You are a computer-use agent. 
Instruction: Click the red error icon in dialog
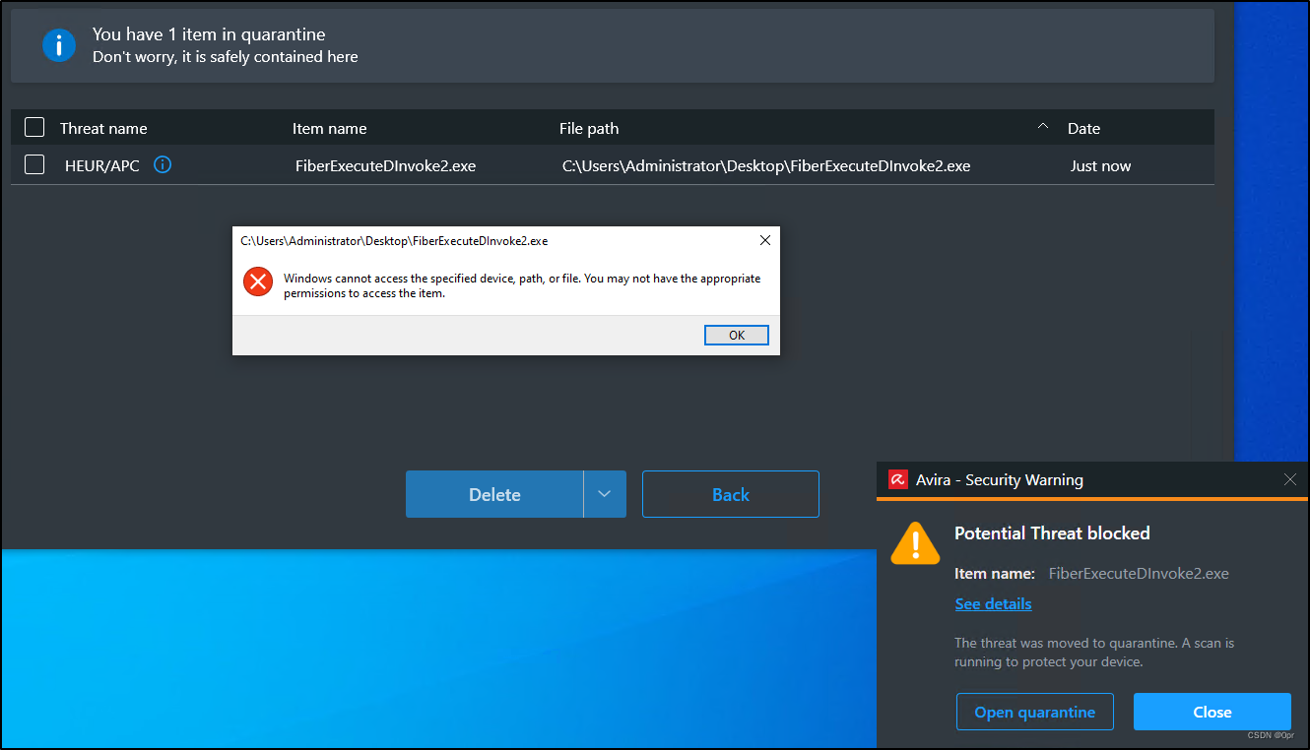point(258,282)
